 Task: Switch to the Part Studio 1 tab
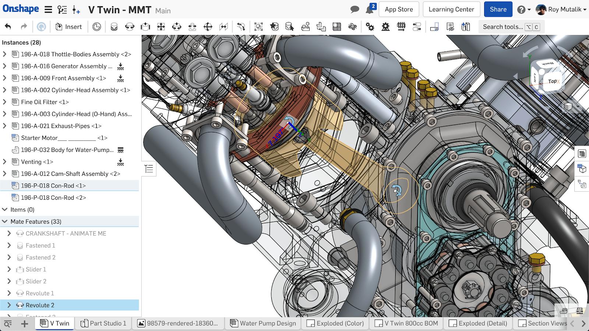pos(103,323)
